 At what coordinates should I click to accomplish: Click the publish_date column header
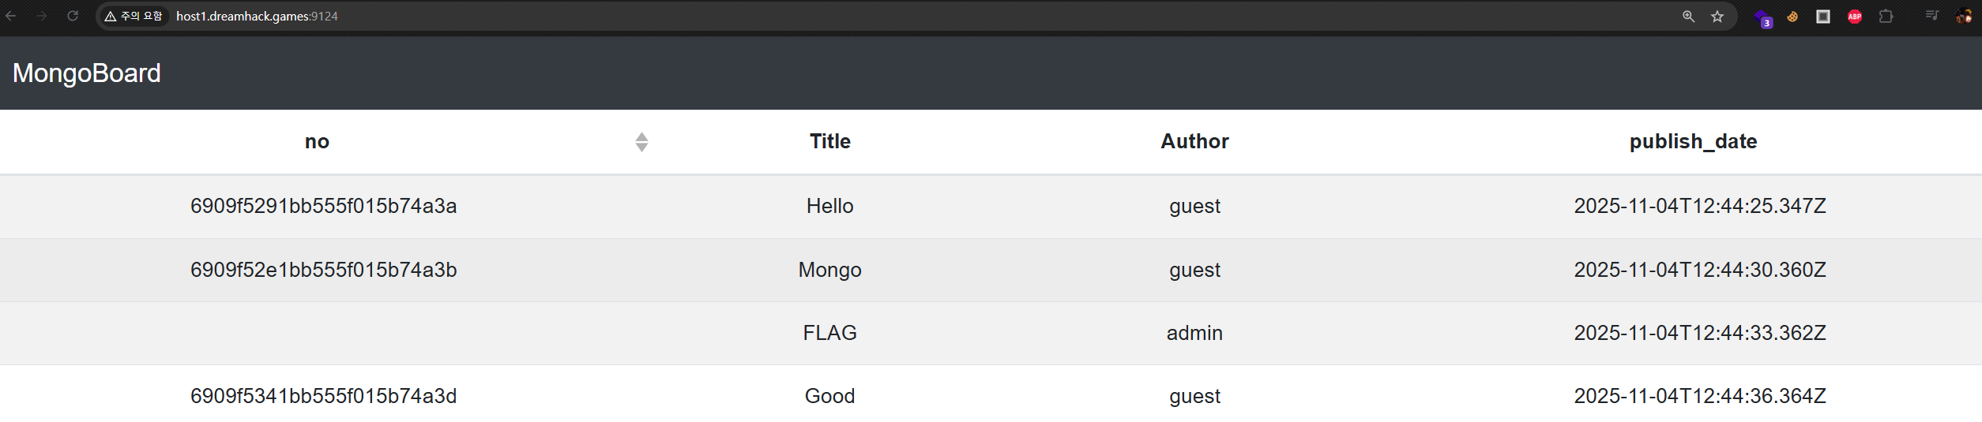click(1693, 141)
